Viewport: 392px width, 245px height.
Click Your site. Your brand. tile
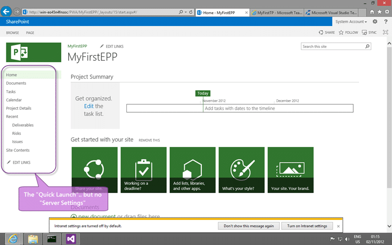coord(291,170)
